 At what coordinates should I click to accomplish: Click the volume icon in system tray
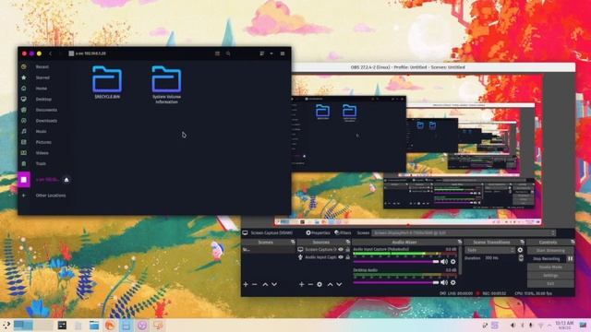click(x=513, y=326)
